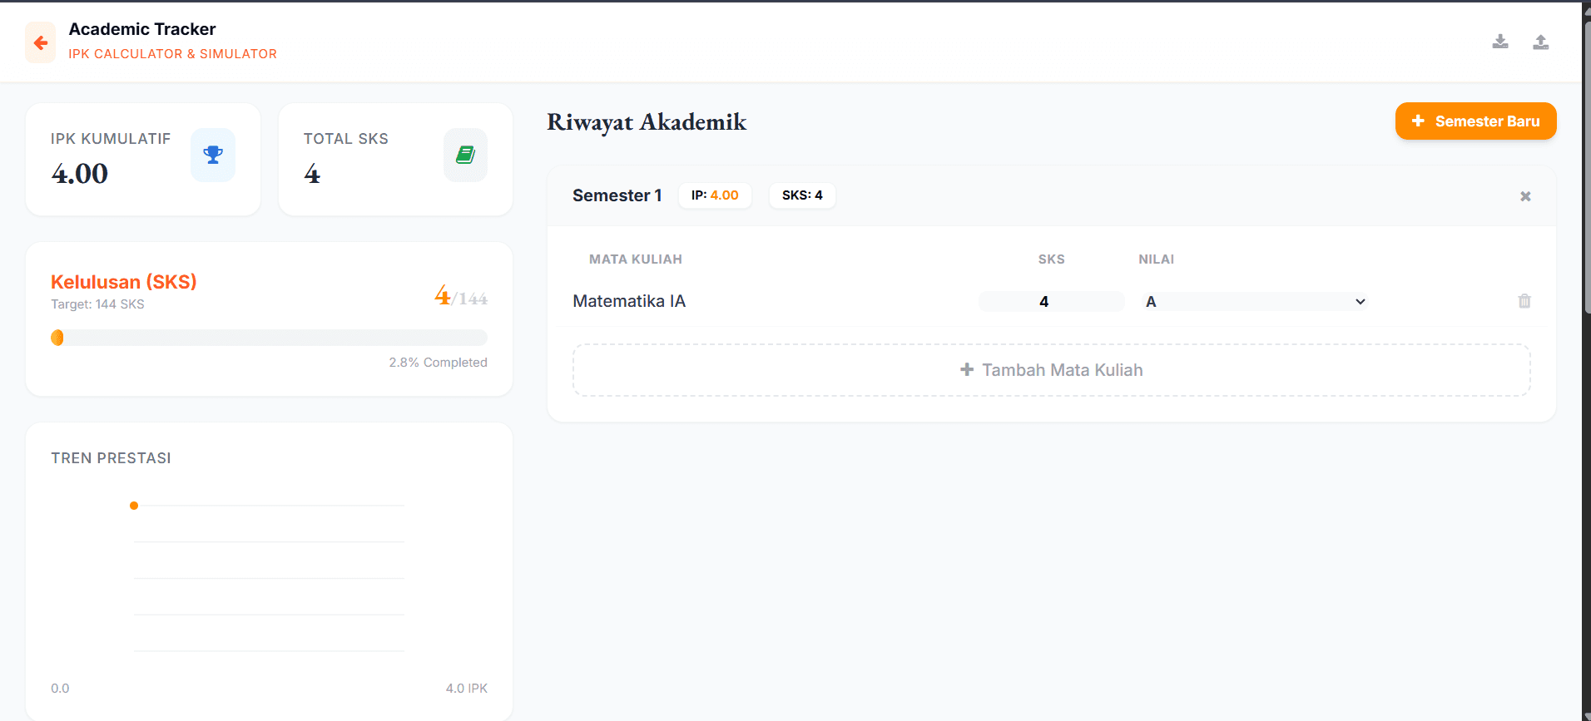Viewport: 1591px width, 721px height.
Task: Click the Kelulusan (SKS) title
Action: (x=124, y=282)
